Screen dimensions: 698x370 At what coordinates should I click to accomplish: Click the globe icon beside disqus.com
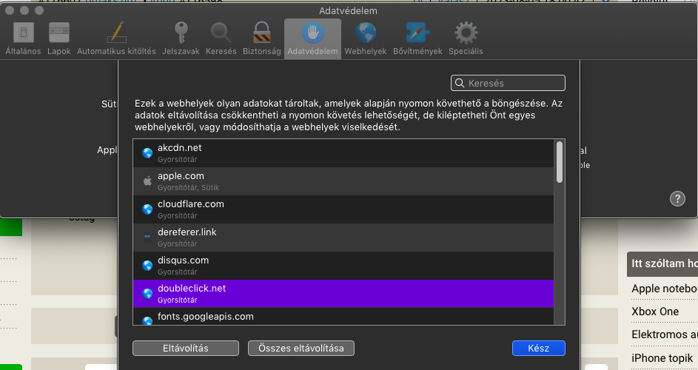tap(147, 266)
